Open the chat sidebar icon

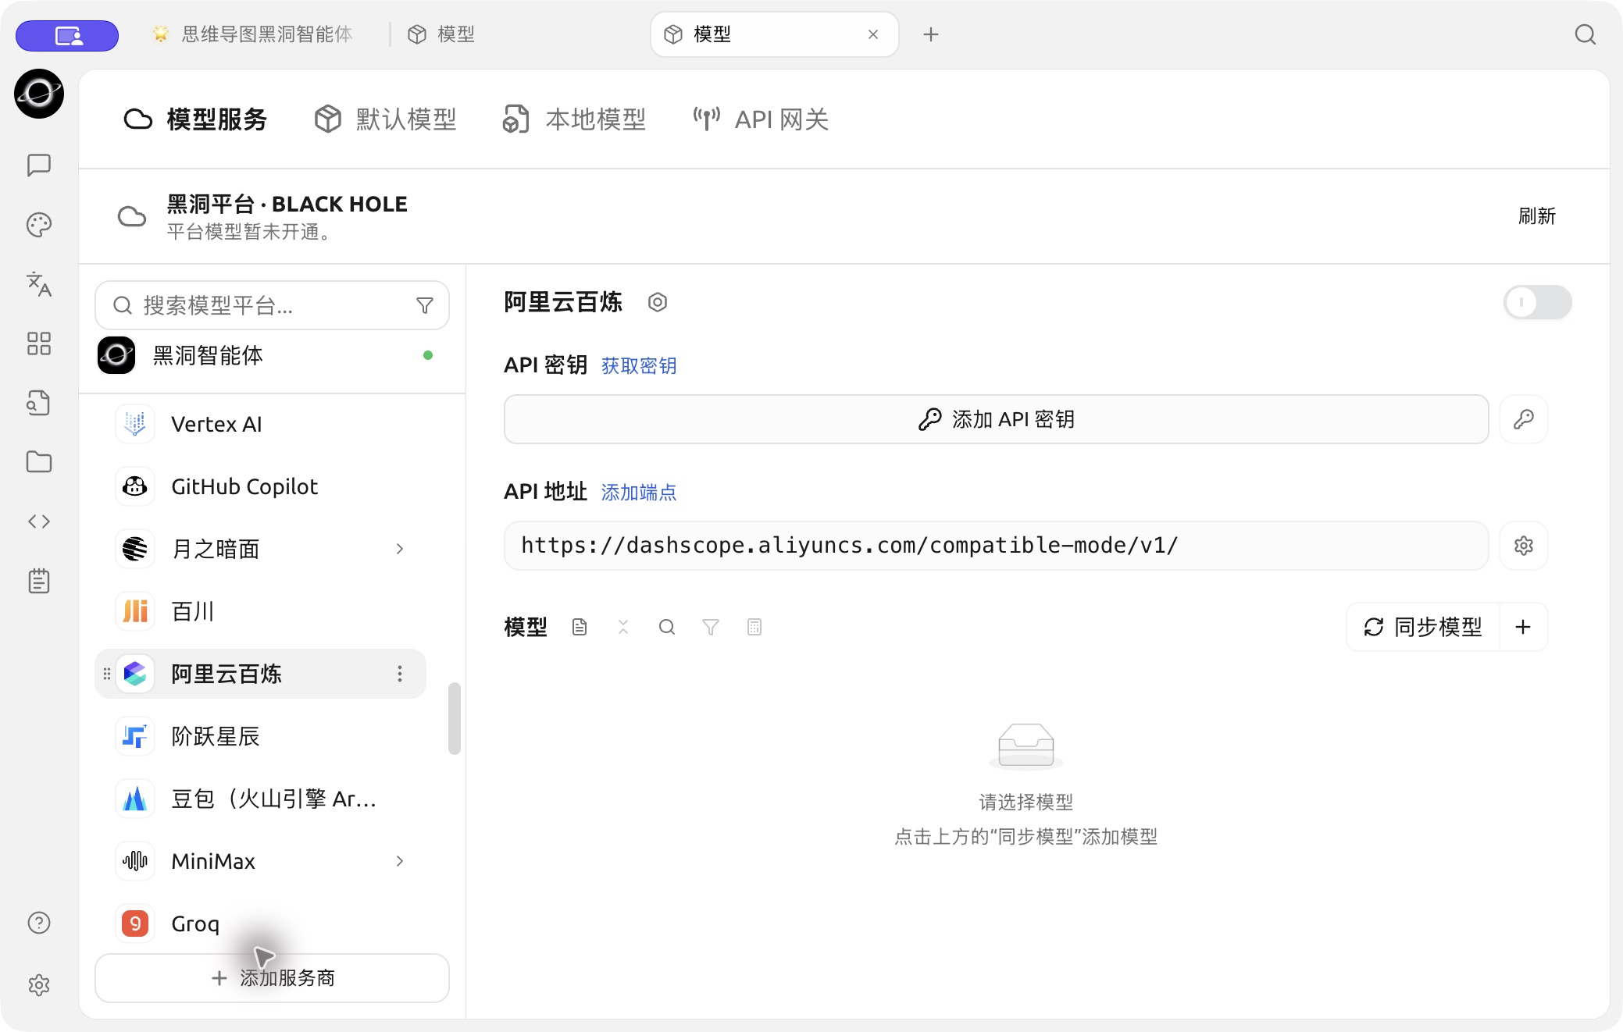(x=39, y=165)
